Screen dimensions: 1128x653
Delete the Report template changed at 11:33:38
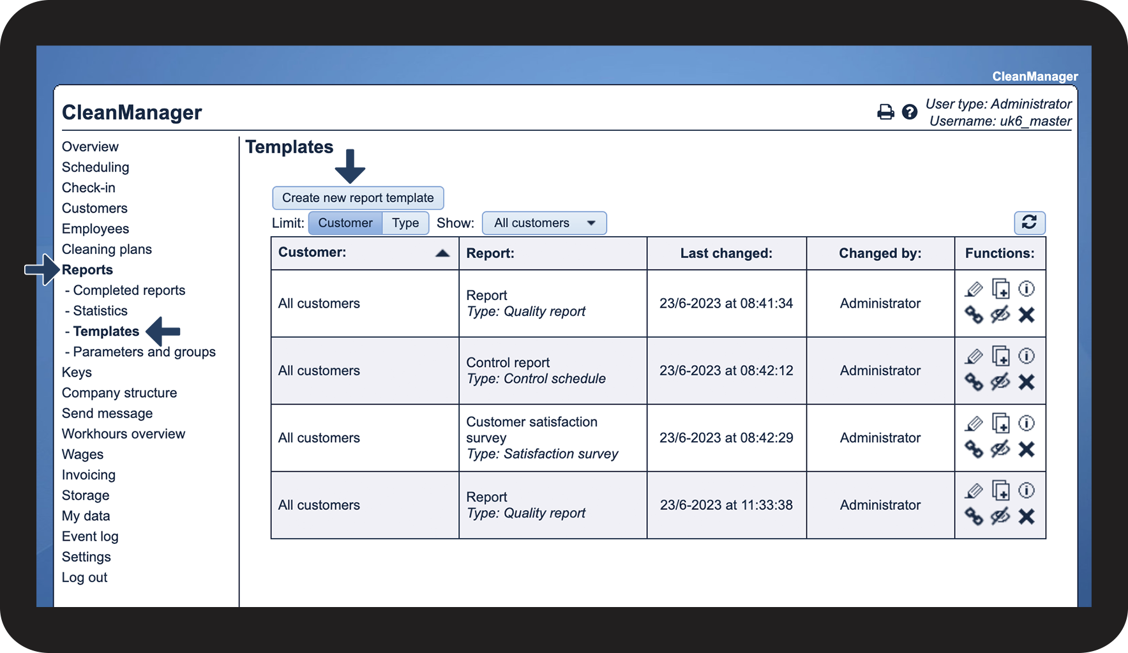1026,517
